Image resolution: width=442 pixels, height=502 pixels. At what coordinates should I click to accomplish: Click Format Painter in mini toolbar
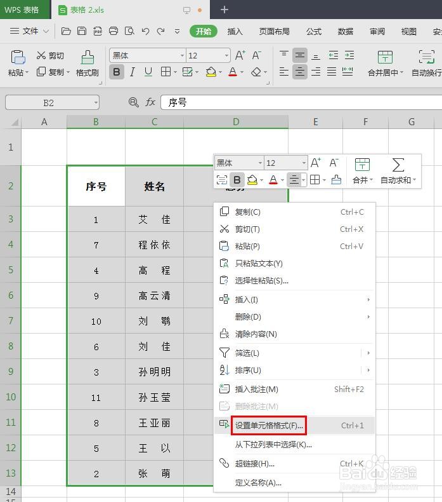click(336, 180)
